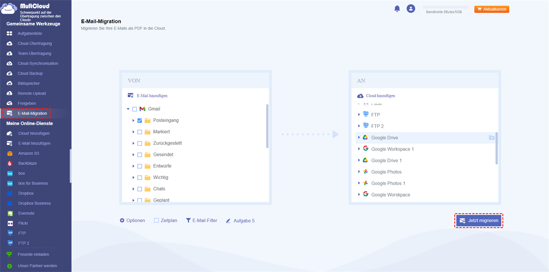Check the Zurückgestellt folder checkbox
Image resolution: width=549 pixels, height=272 pixels.
pyautogui.click(x=140, y=143)
